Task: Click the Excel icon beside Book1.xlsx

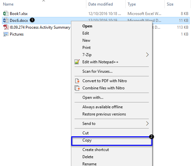Action: tap(6, 13)
